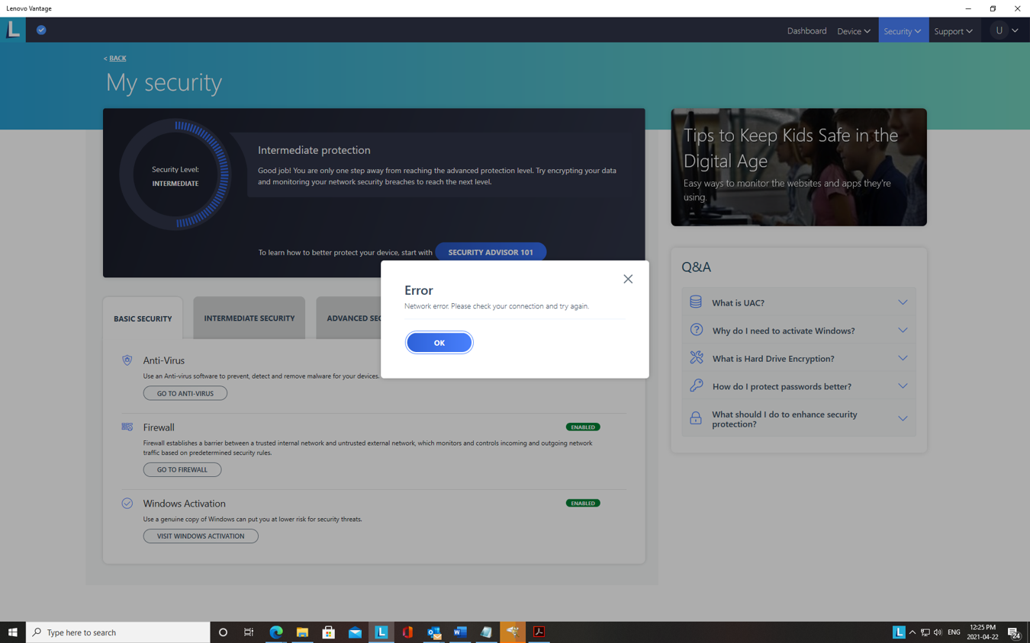Open the user account U menu

[x=1005, y=30]
